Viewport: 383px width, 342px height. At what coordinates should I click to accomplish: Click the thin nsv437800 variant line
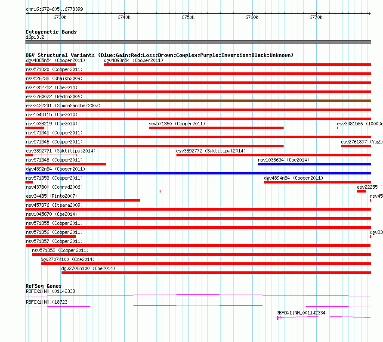coord(93,191)
